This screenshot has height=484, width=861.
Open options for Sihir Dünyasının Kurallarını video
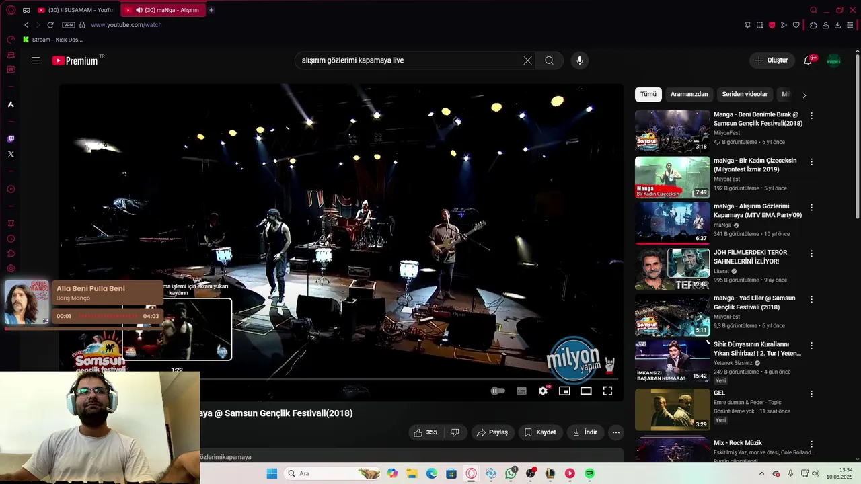(811, 346)
